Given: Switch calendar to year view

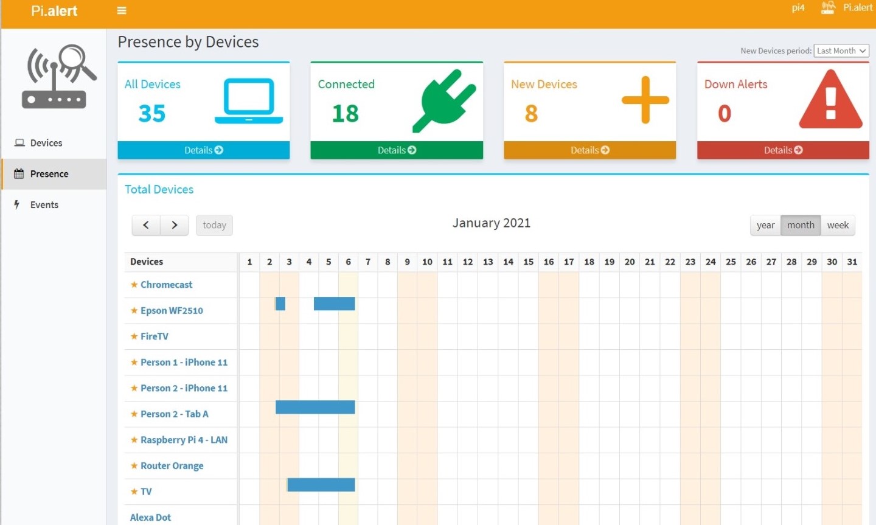Looking at the screenshot, I should click(x=765, y=225).
